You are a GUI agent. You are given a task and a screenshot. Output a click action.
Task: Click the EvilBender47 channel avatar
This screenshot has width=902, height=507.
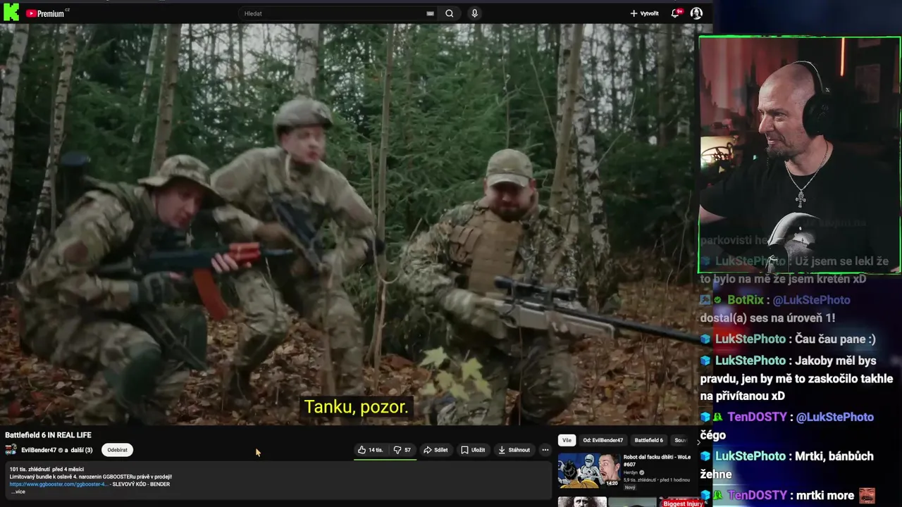point(11,449)
